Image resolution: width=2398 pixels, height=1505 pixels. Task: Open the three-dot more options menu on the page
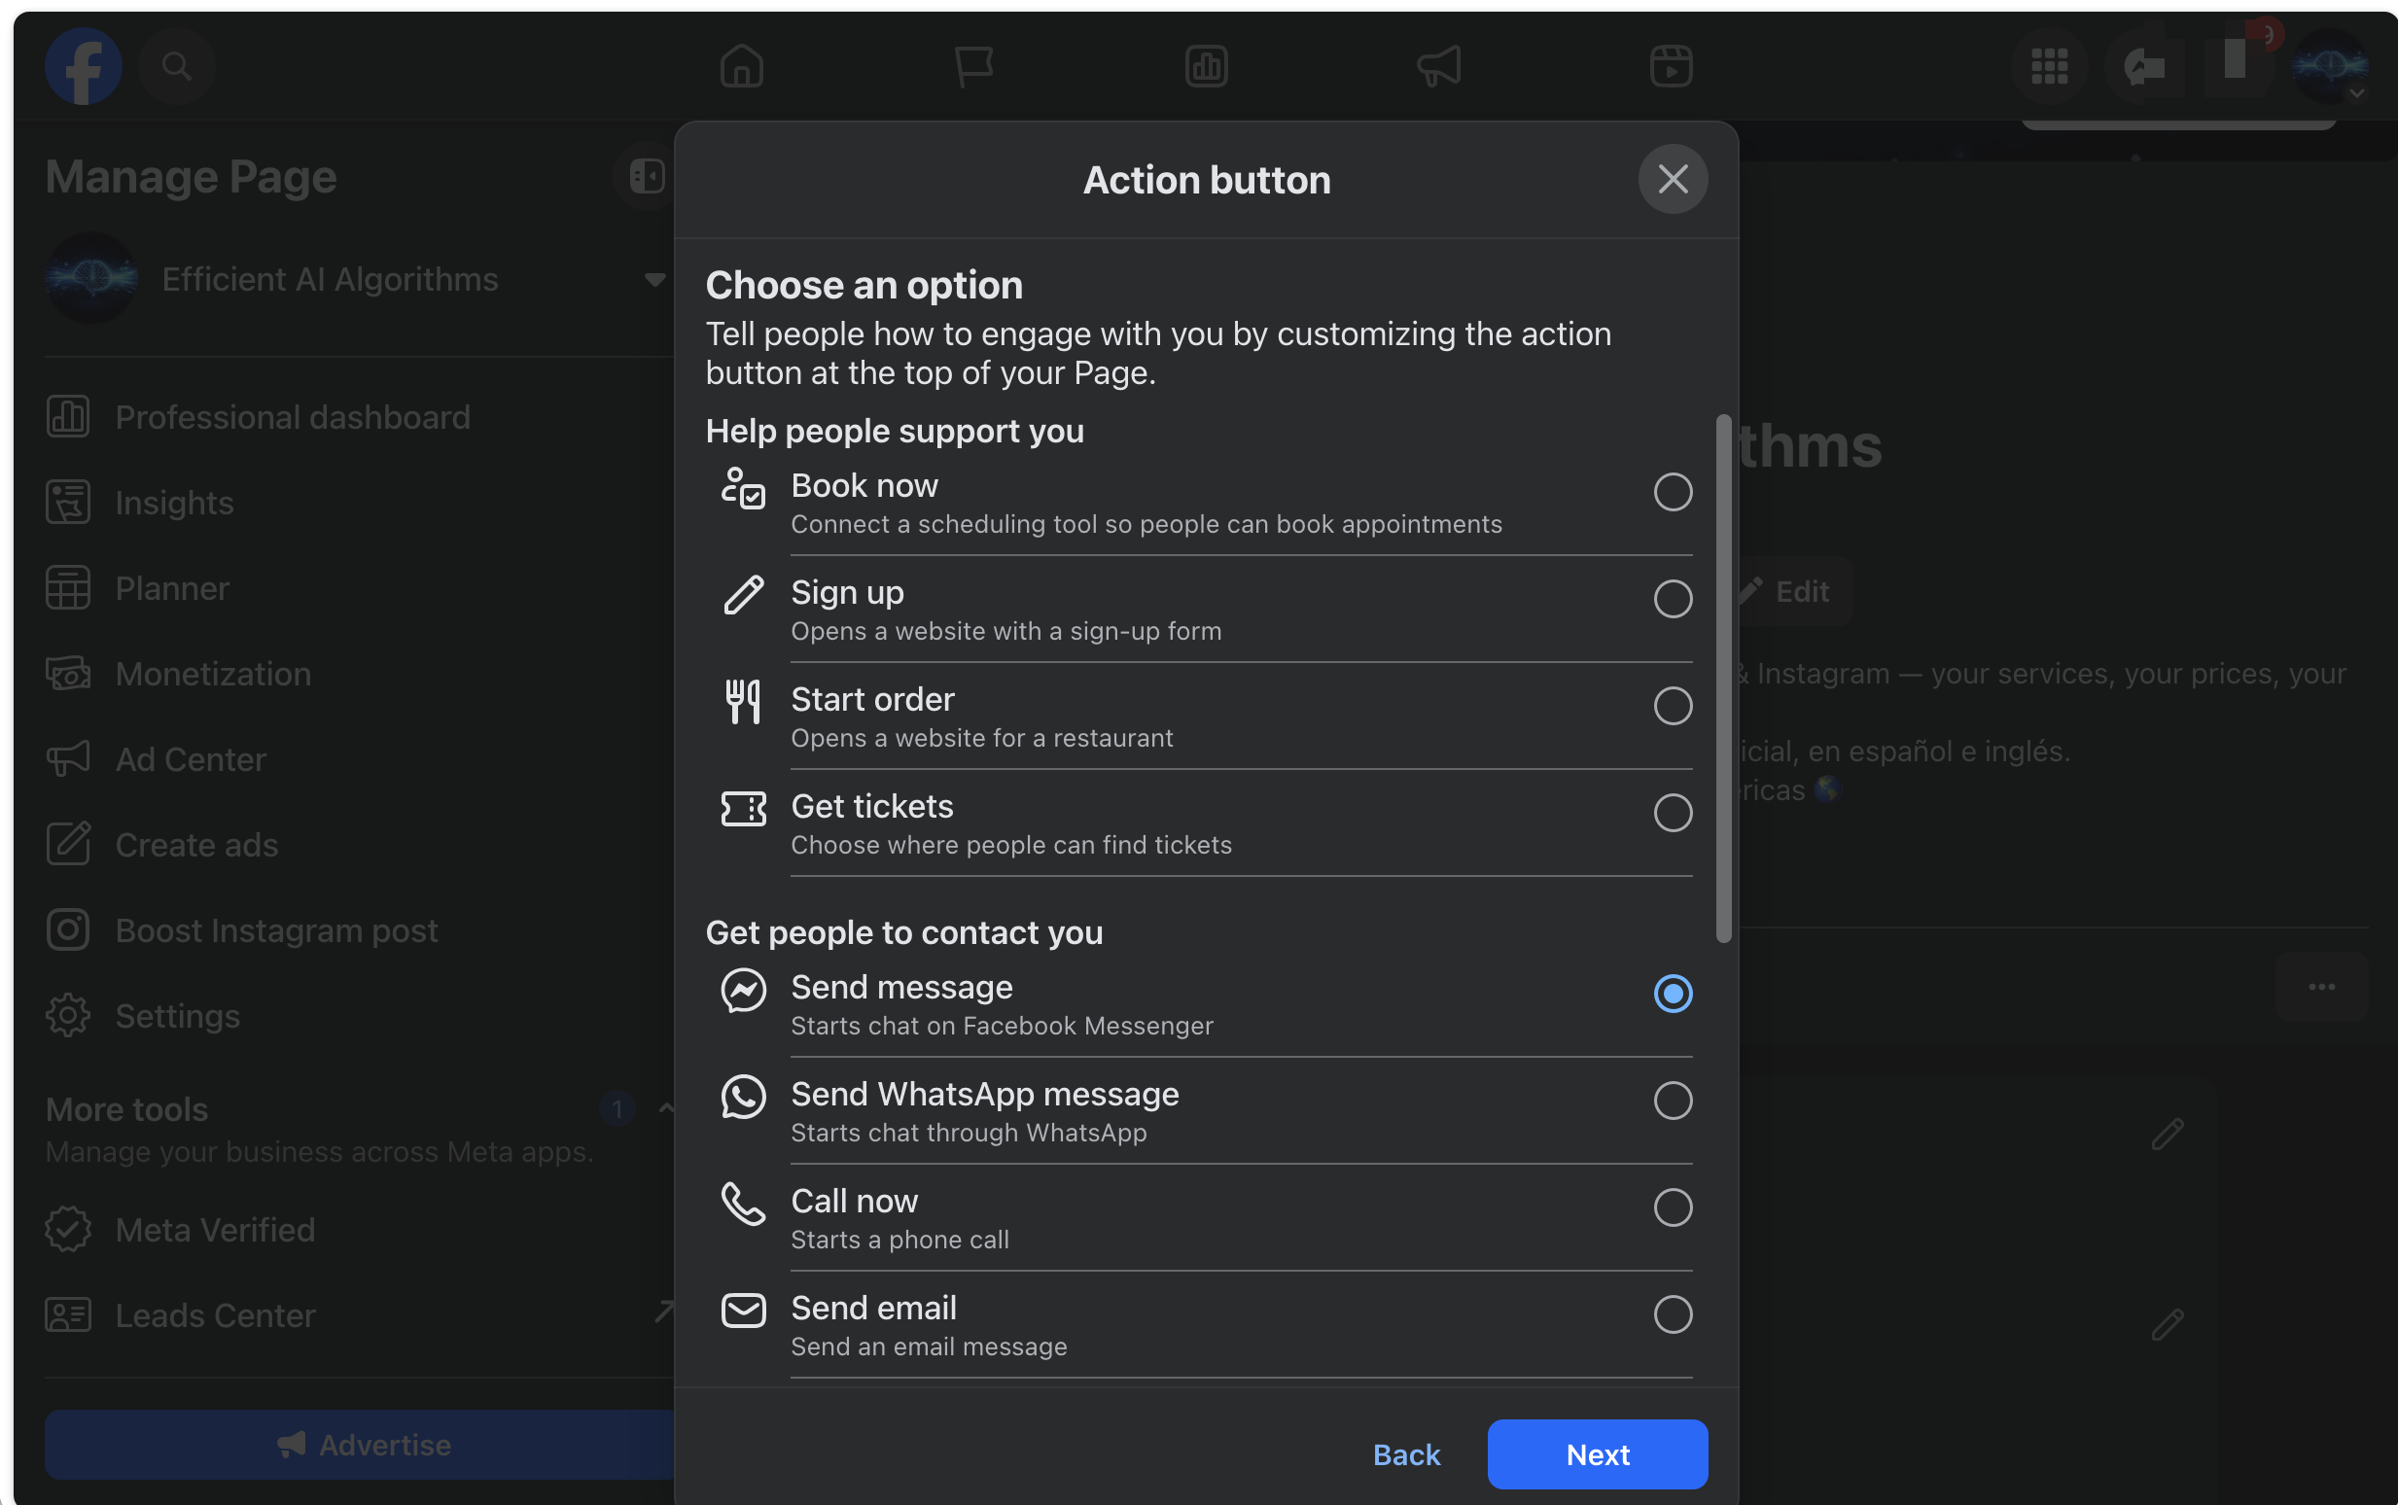tap(2321, 987)
